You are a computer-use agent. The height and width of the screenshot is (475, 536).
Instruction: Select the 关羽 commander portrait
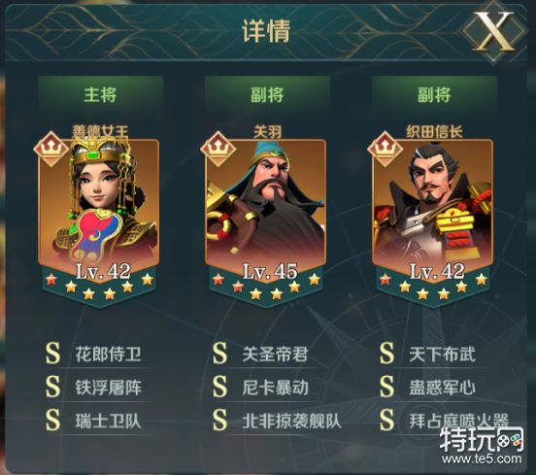coord(266,203)
